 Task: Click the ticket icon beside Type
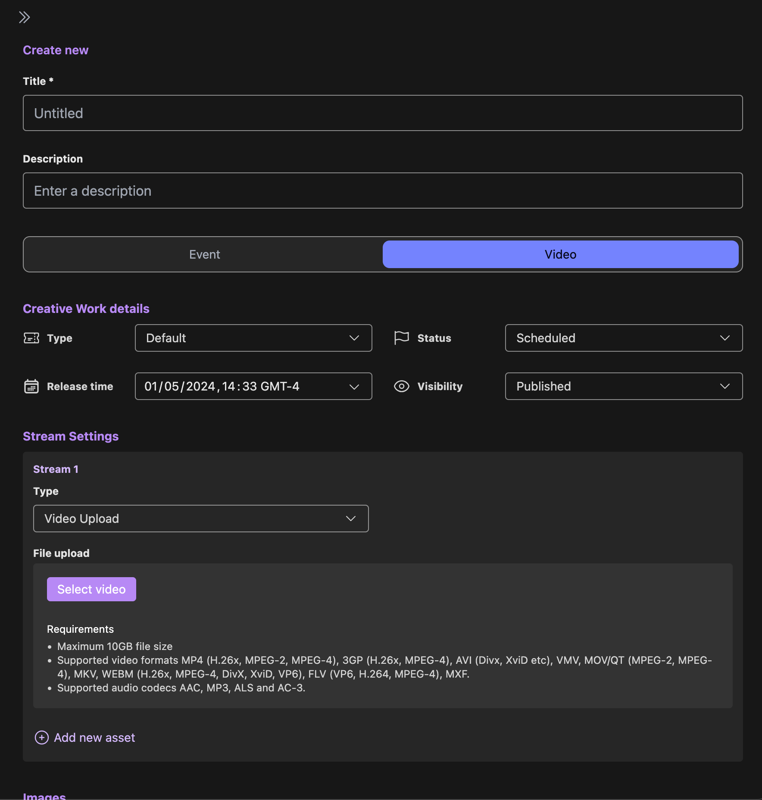[x=31, y=338]
